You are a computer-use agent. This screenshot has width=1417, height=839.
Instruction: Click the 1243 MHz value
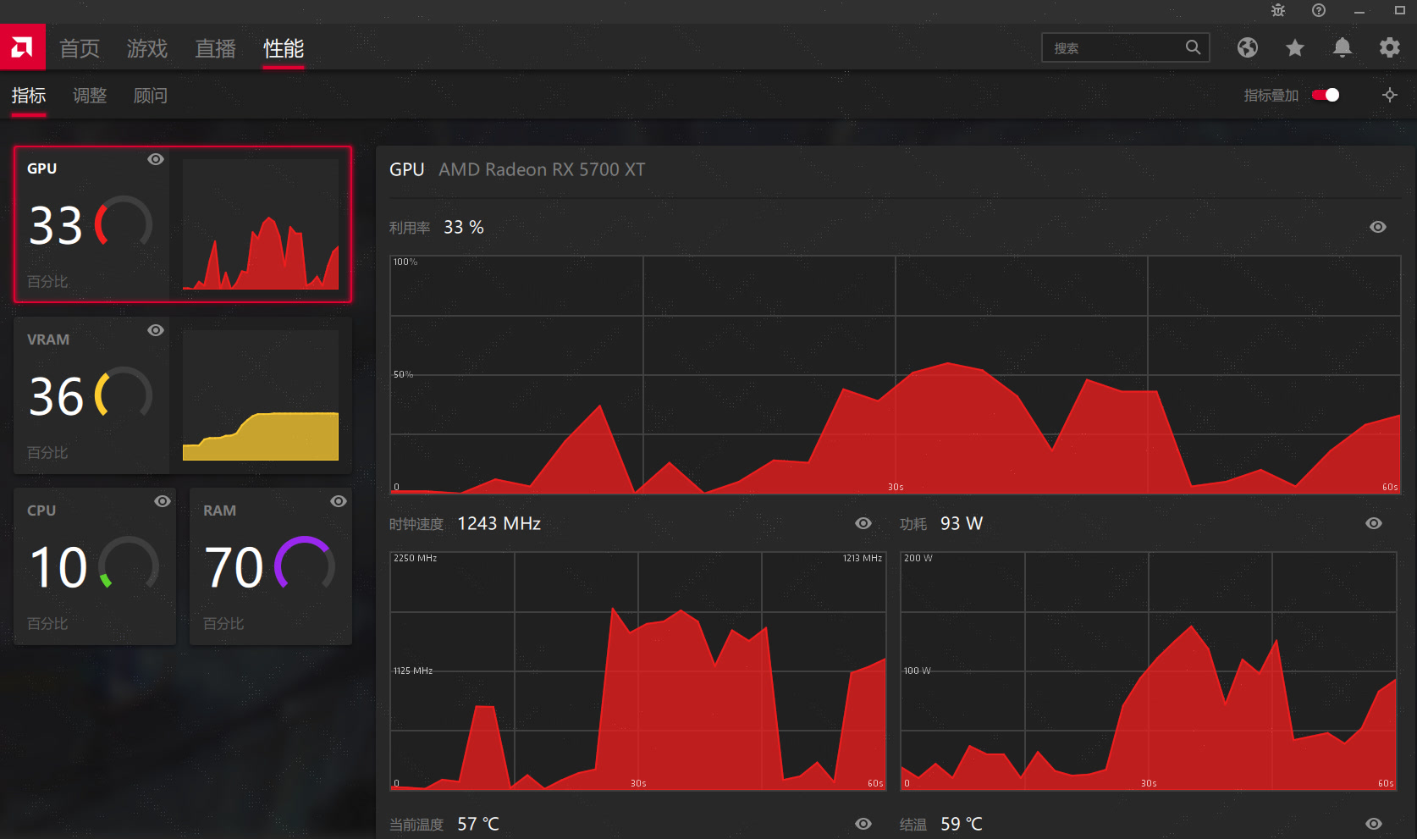[x=499, y=523]
